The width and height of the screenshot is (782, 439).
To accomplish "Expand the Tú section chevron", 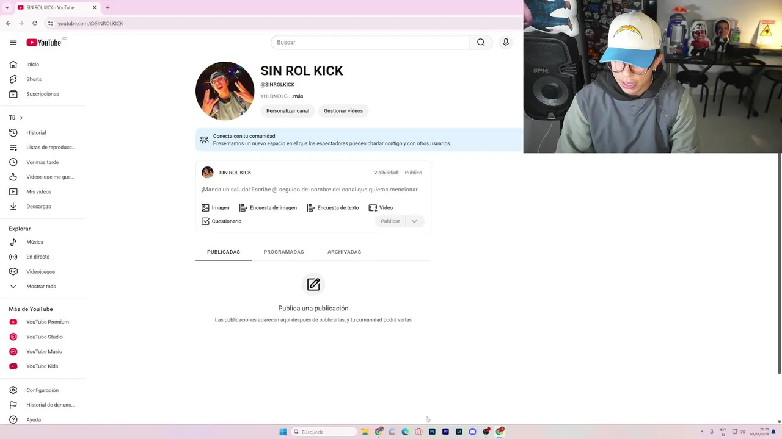I will click(21, 118).
